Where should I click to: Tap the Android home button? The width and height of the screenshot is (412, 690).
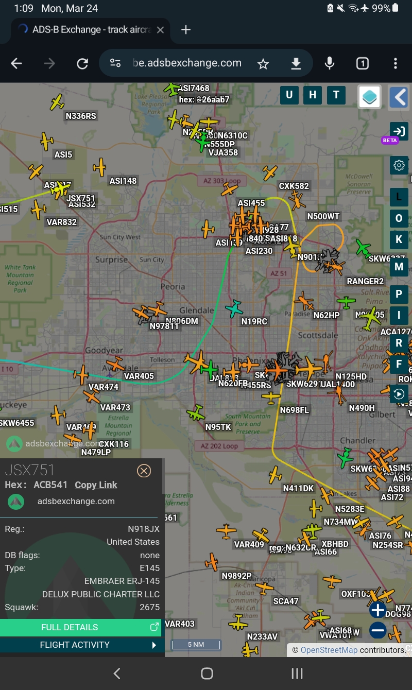click(x=207, y=674)
